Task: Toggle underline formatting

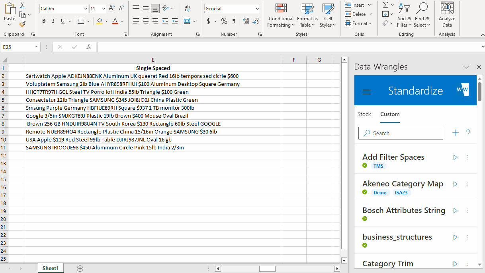Action: [62, 21]
